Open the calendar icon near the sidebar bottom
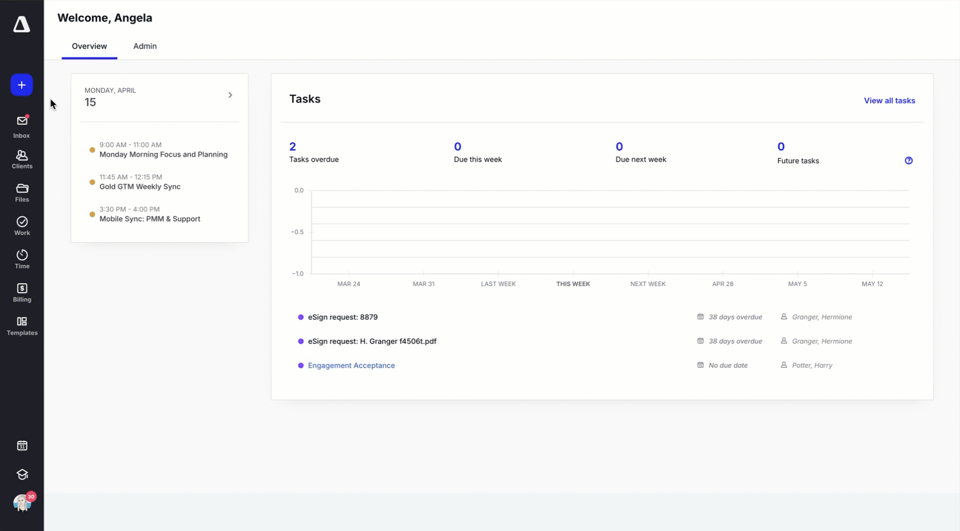Viewport: 960px width, 531px height. click(x=22, y=445)
